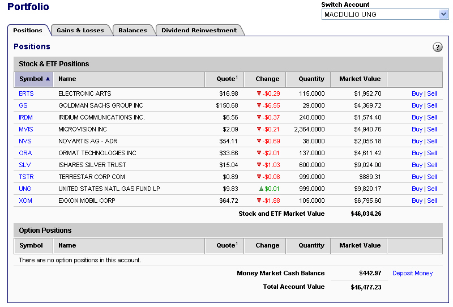Select the Dividend Reinvestment tab
This screenshot has width=453, height=307.
[x=199, y=31]
